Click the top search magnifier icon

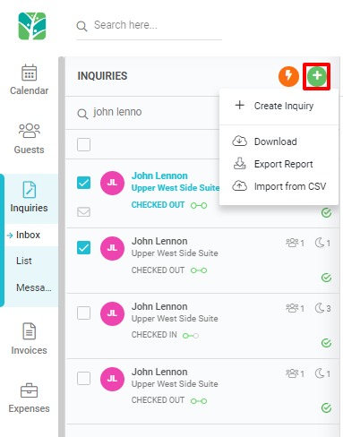click(81, 26)
